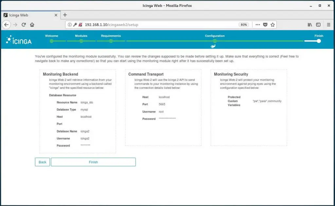Viewport: 335px width, 206px height.
Task: Save page to Pocket
Action: 265,25
